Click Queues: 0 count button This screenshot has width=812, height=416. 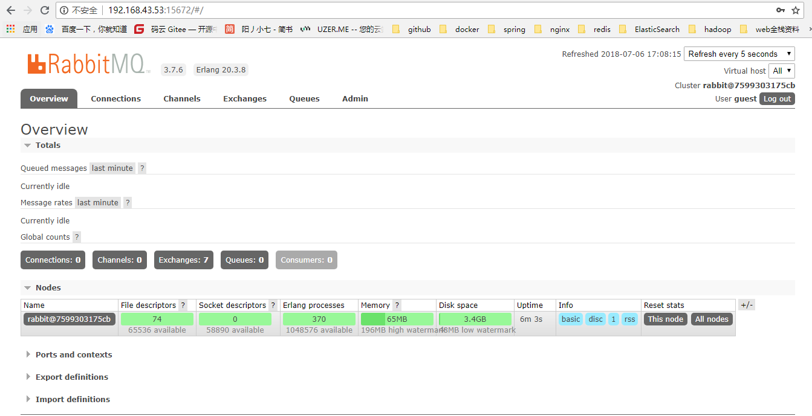click(245, 260)
